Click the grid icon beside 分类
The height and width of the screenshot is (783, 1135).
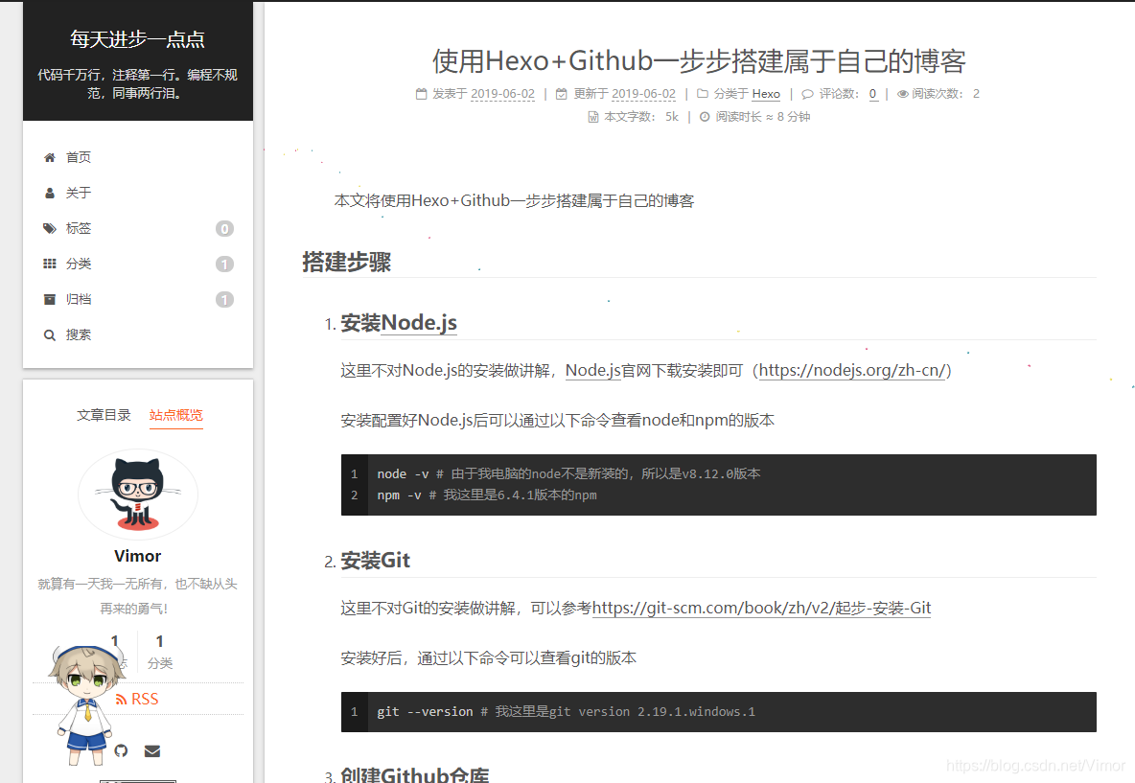coord(49,264)
